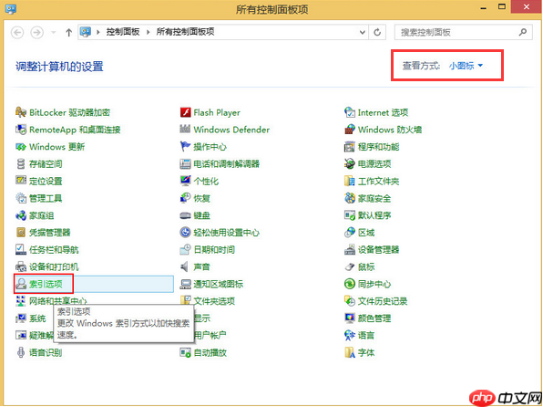The width and height of the screenshot is (543, 407).
Task: Open the 字体 link
Action: (366, 352)
